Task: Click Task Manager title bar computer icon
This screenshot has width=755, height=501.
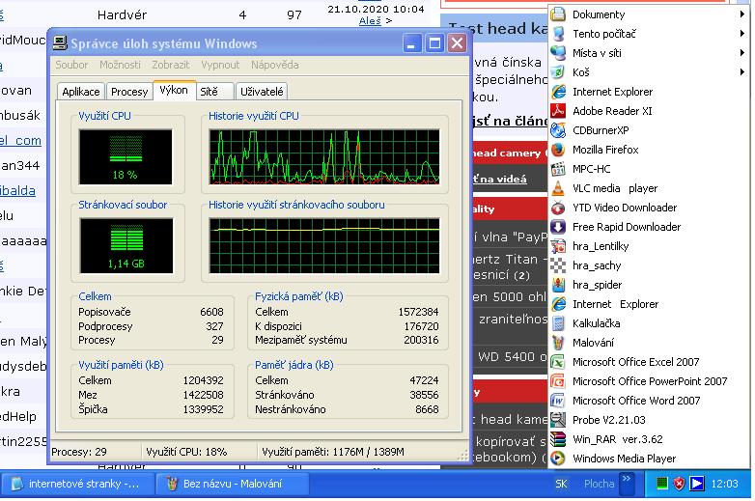Action: [60, 43]
